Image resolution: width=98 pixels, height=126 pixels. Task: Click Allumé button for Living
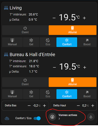click(x=73, y=30)
